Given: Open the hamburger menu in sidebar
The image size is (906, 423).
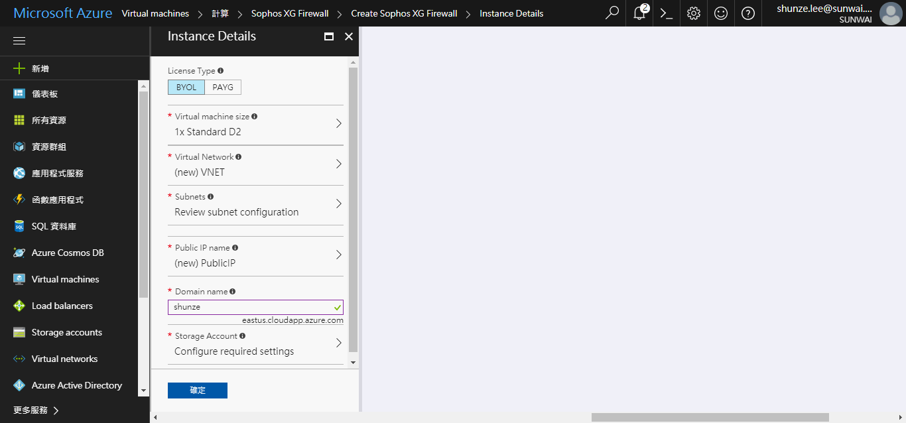Looking at the screenshot, I should (x=19, y=41).
